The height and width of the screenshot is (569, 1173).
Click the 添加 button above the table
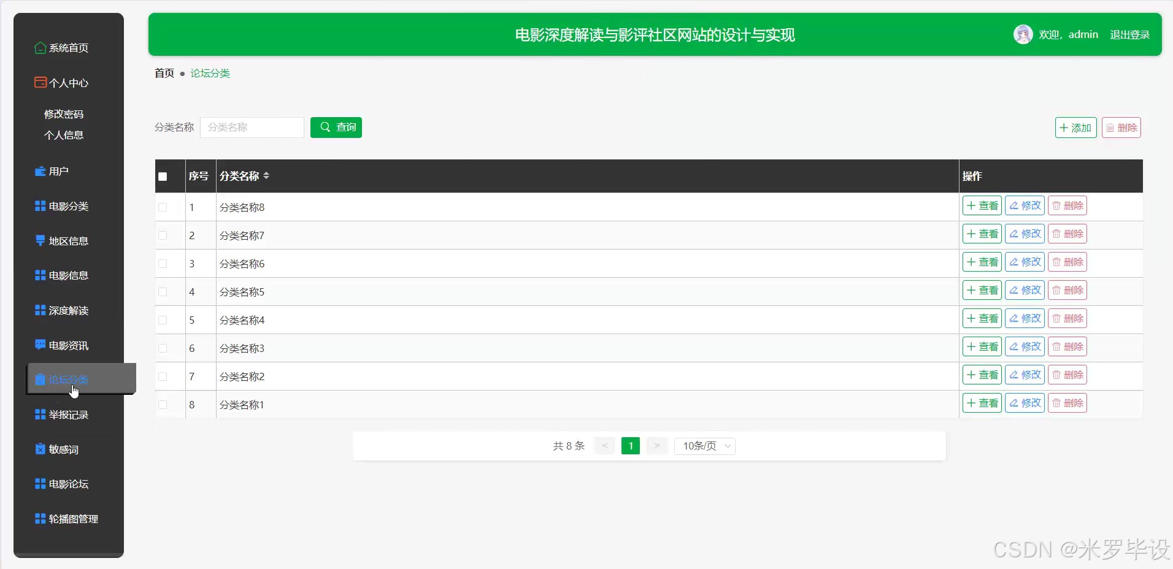pos(1075,128)
